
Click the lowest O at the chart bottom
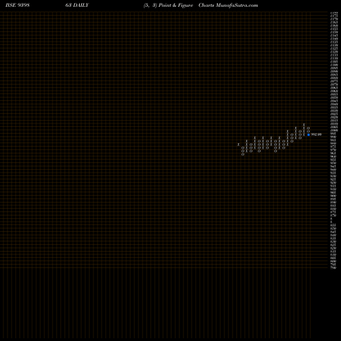243,154
